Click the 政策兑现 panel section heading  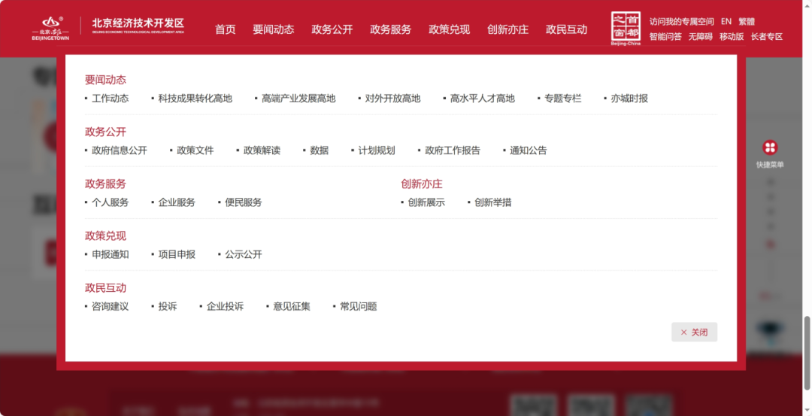click(x=106, y=235)
